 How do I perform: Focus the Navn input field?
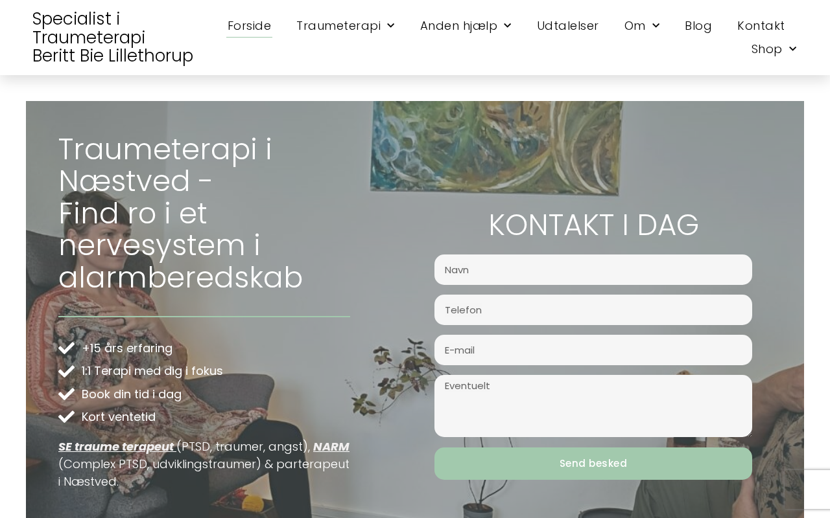[593, 270]
